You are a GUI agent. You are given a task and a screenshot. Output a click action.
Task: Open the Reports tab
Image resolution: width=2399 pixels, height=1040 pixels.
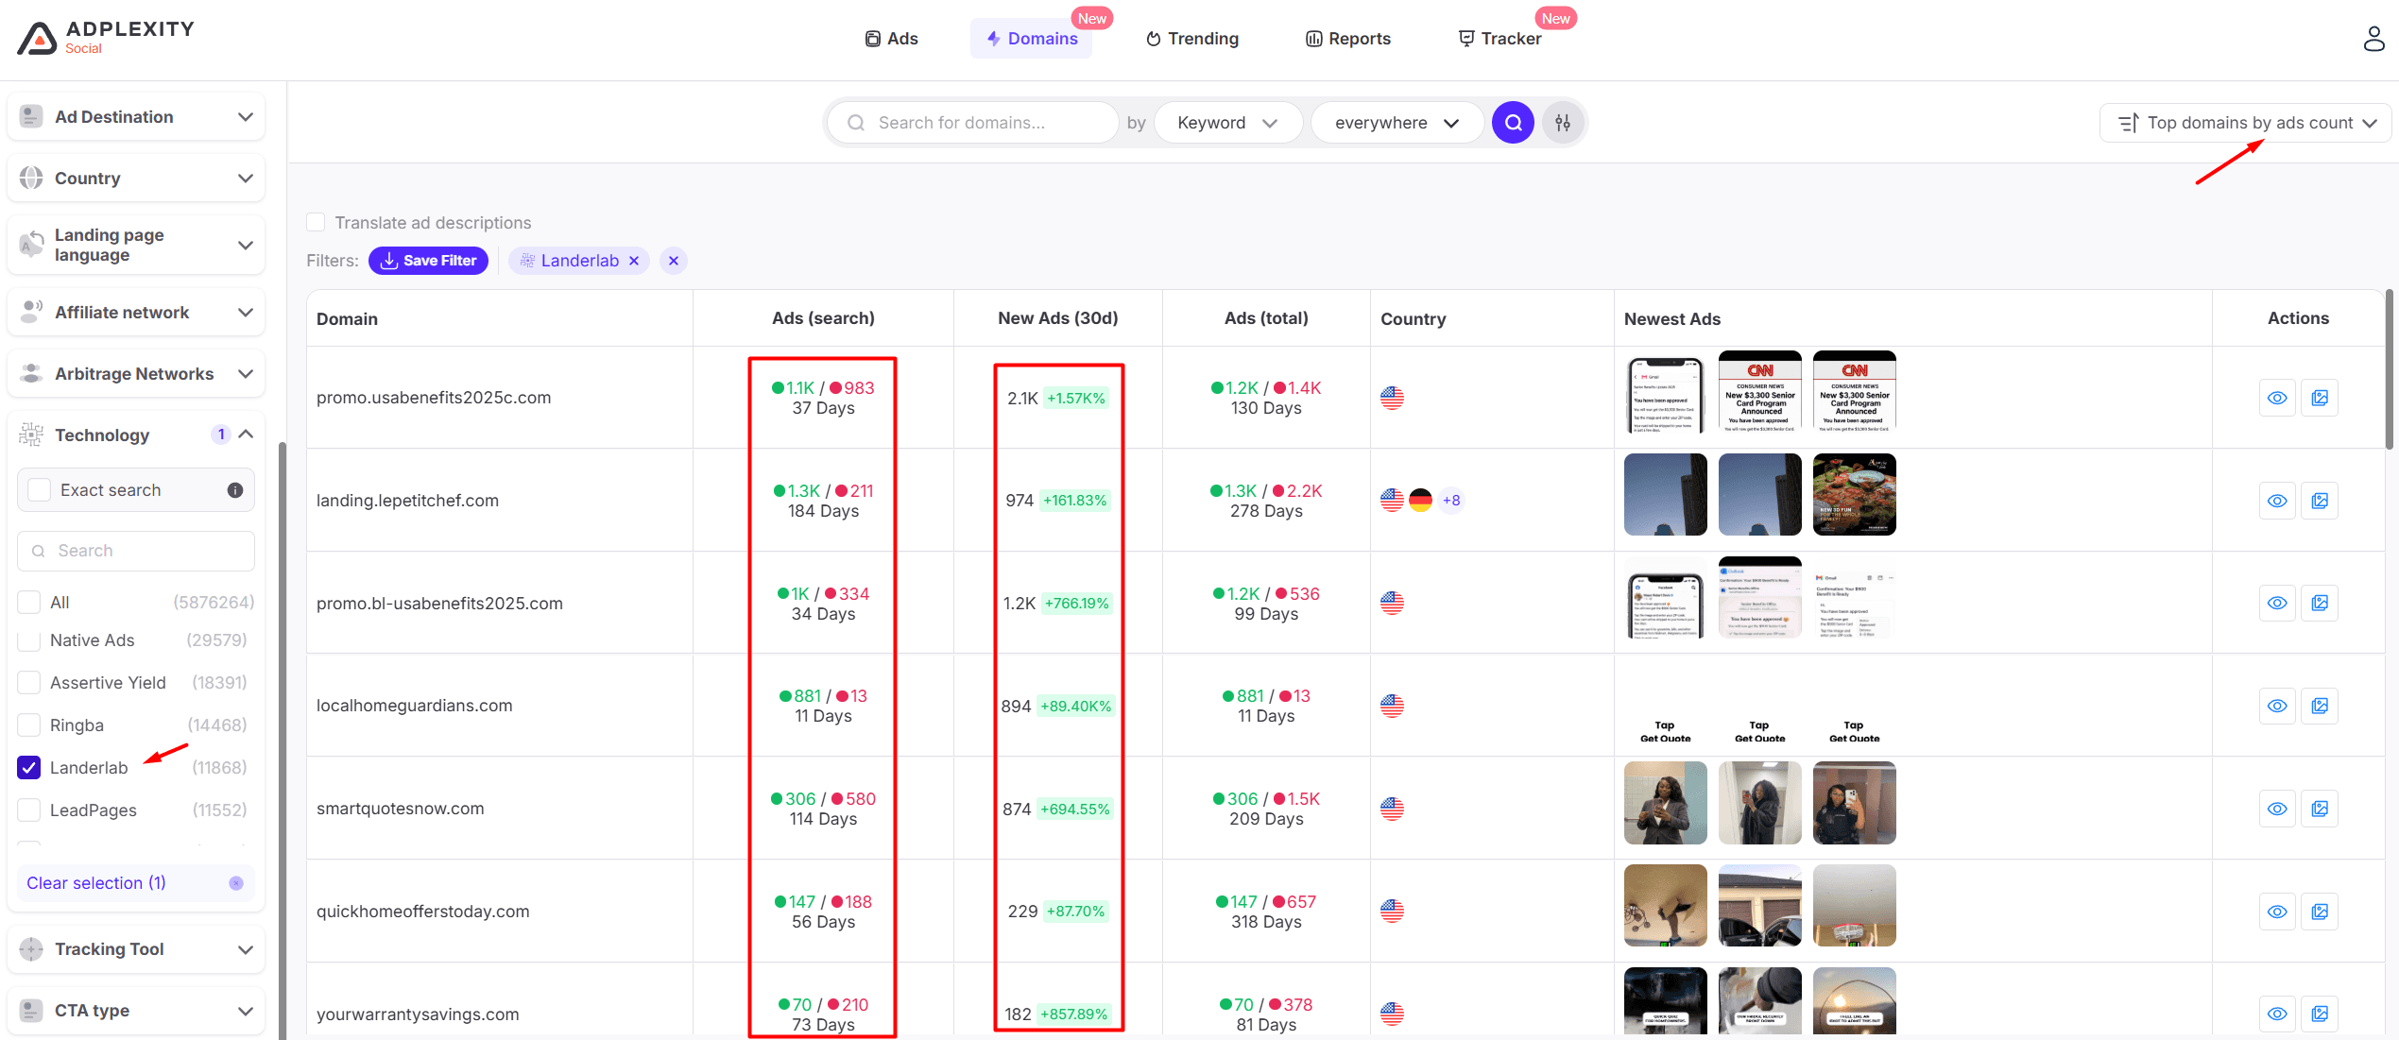pos(1348,39)
